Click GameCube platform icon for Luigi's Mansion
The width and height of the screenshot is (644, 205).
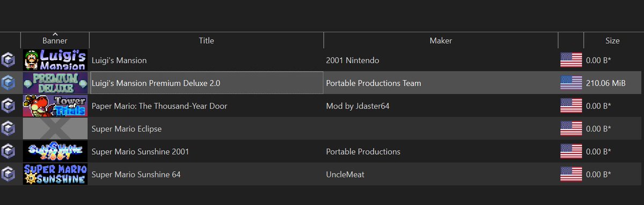click(x=8, y=60)
